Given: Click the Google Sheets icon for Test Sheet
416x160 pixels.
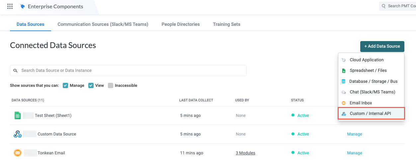Looking at the screenshot, I should click(x=18, y=116).
